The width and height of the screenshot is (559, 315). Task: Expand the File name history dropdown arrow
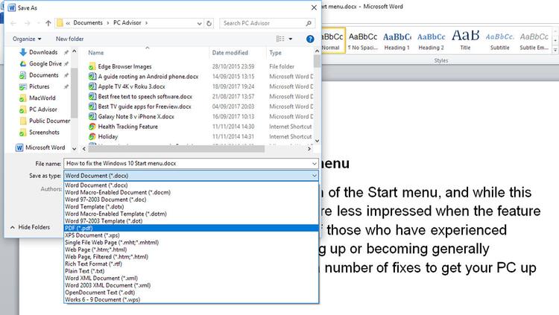[x=315, y=163]
